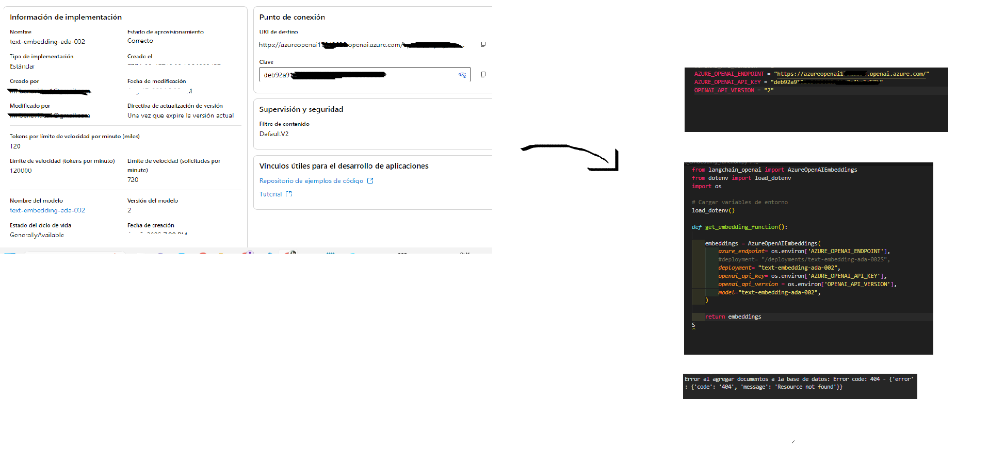Click the AZURE_OPENAI_API_KEY line in the env file
Screen dimensions: 989x449
pos(788,82)
